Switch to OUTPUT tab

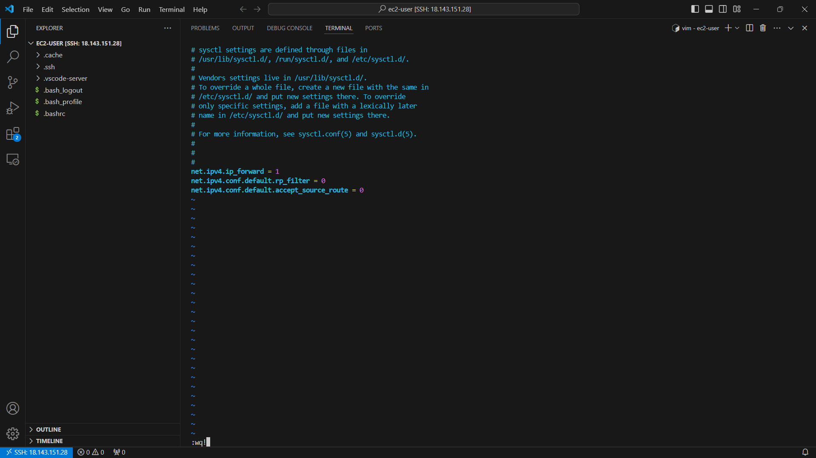(x=243, y=28)
